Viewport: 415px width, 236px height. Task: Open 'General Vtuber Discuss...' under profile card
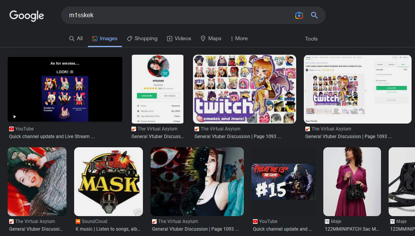[157, 137]
